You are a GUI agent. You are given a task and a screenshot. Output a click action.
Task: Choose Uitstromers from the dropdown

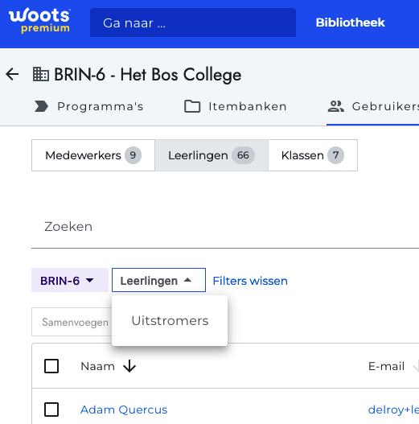(170, 321)
